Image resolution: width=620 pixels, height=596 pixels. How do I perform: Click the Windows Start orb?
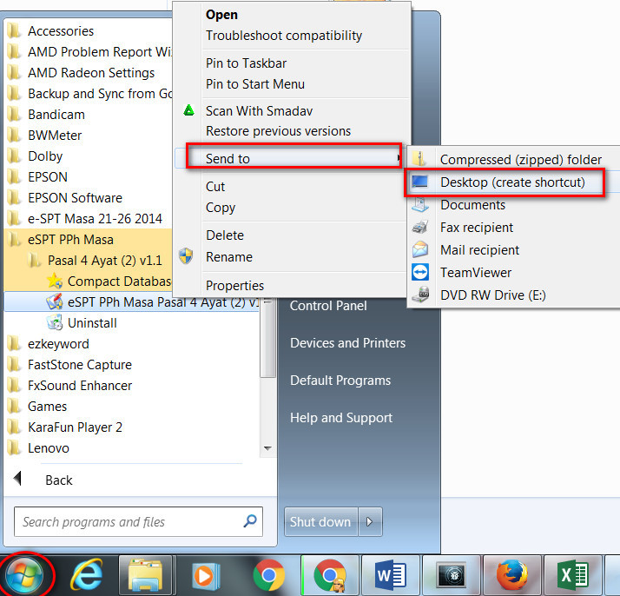25,574
